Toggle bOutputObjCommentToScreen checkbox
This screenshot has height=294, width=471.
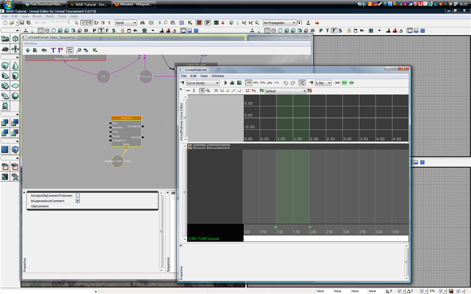point(78,195)
